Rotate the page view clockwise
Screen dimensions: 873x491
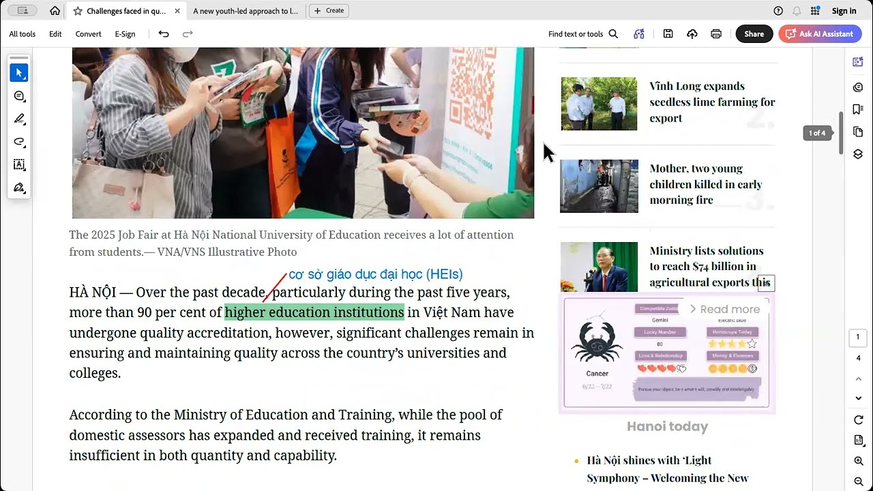click(x=859, y=420)
